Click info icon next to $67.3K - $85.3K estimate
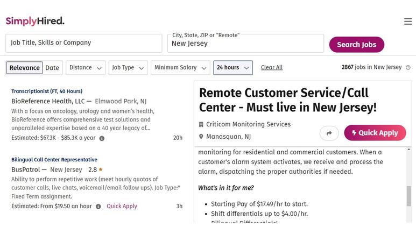416x234 pixels. pyautogui.click(x=102, y=138)
